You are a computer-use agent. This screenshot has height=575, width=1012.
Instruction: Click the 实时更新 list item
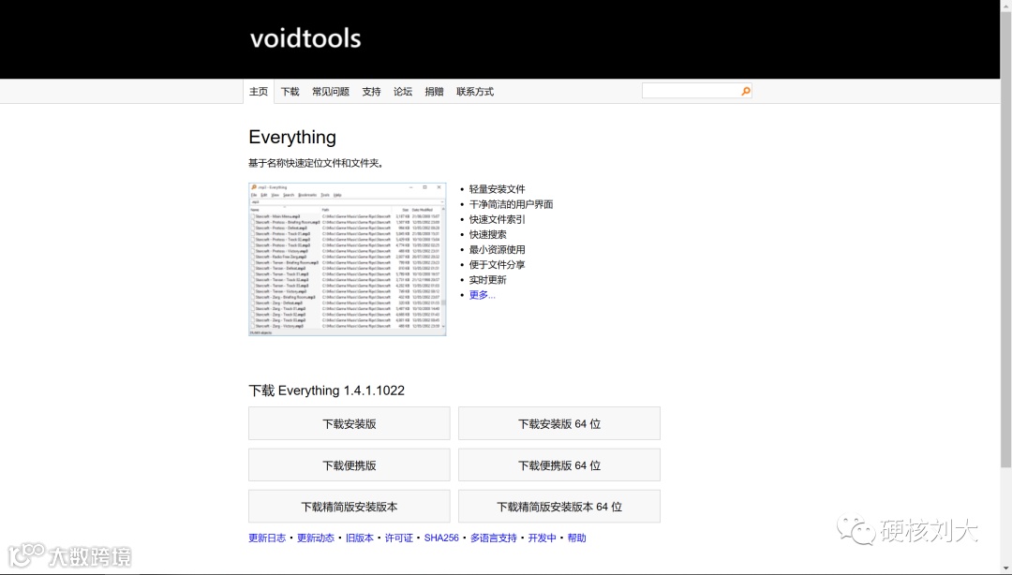click(488, 280)
